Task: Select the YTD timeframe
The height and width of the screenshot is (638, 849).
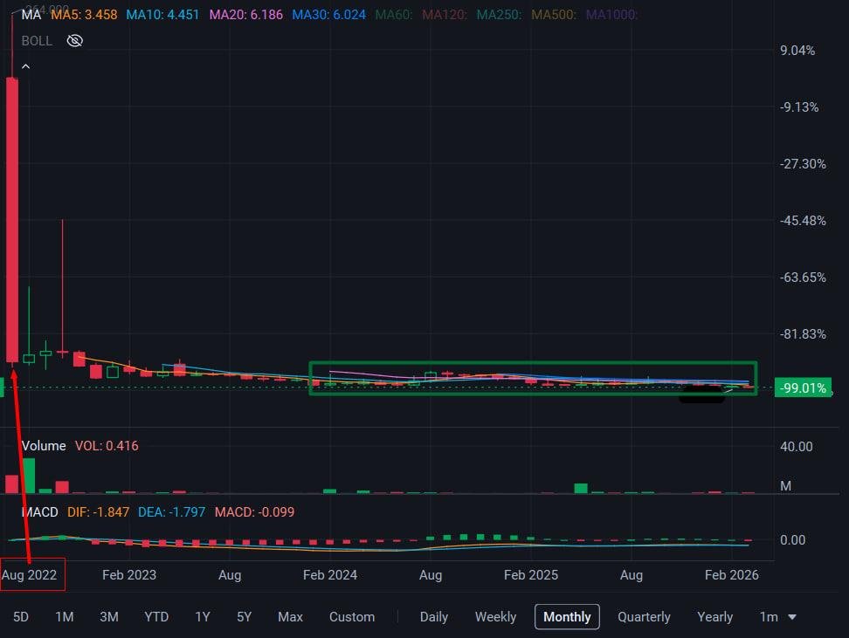Action: tap(155, 617)
